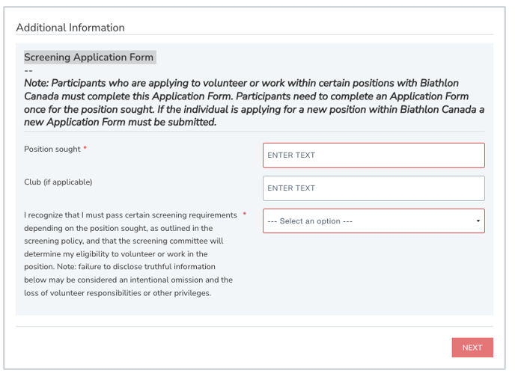515x376 pixels.
Task: Click the "Position sought" label
Action: pos(52,150)
